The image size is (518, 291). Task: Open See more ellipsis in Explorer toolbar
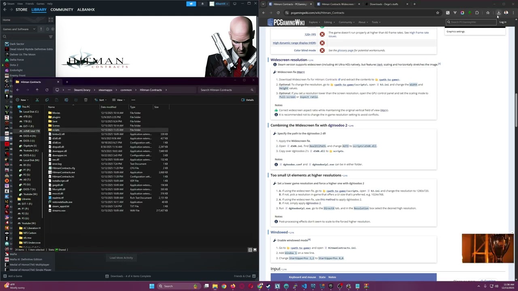click(x=133, y=100)
